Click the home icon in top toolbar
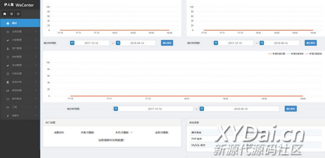Image resolution: width=325 pixels, height=158 pixels. [x=5, y=14]
